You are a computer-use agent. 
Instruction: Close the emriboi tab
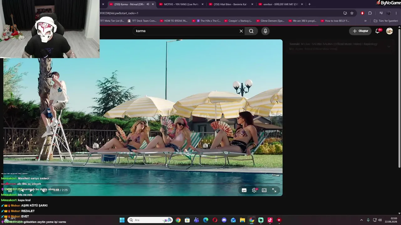click(x=302, y=4)
